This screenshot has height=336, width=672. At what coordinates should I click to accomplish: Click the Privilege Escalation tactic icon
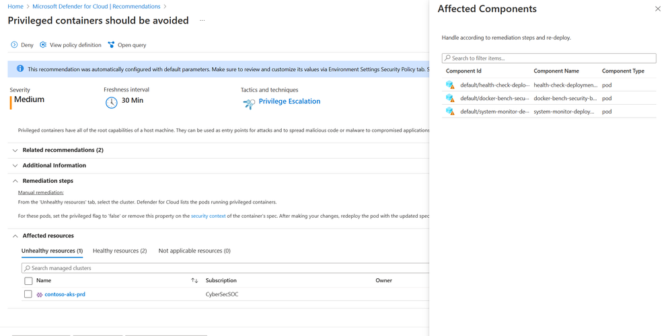pyautogui.click(x=249, y=103)
